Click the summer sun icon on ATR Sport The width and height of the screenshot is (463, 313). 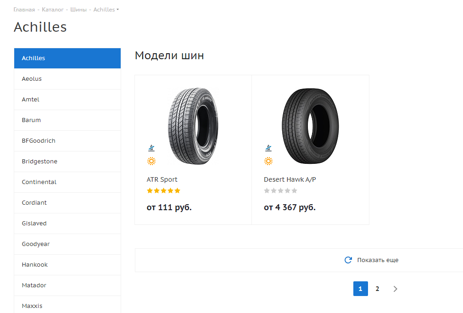(x=151, y=161)
